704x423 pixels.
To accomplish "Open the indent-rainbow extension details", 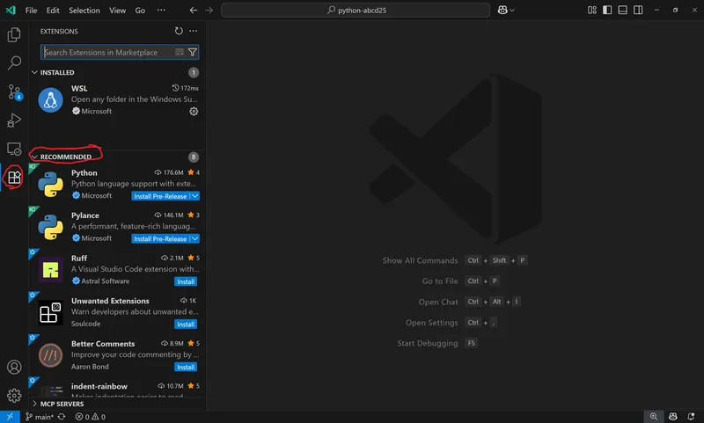I will 118,388.
